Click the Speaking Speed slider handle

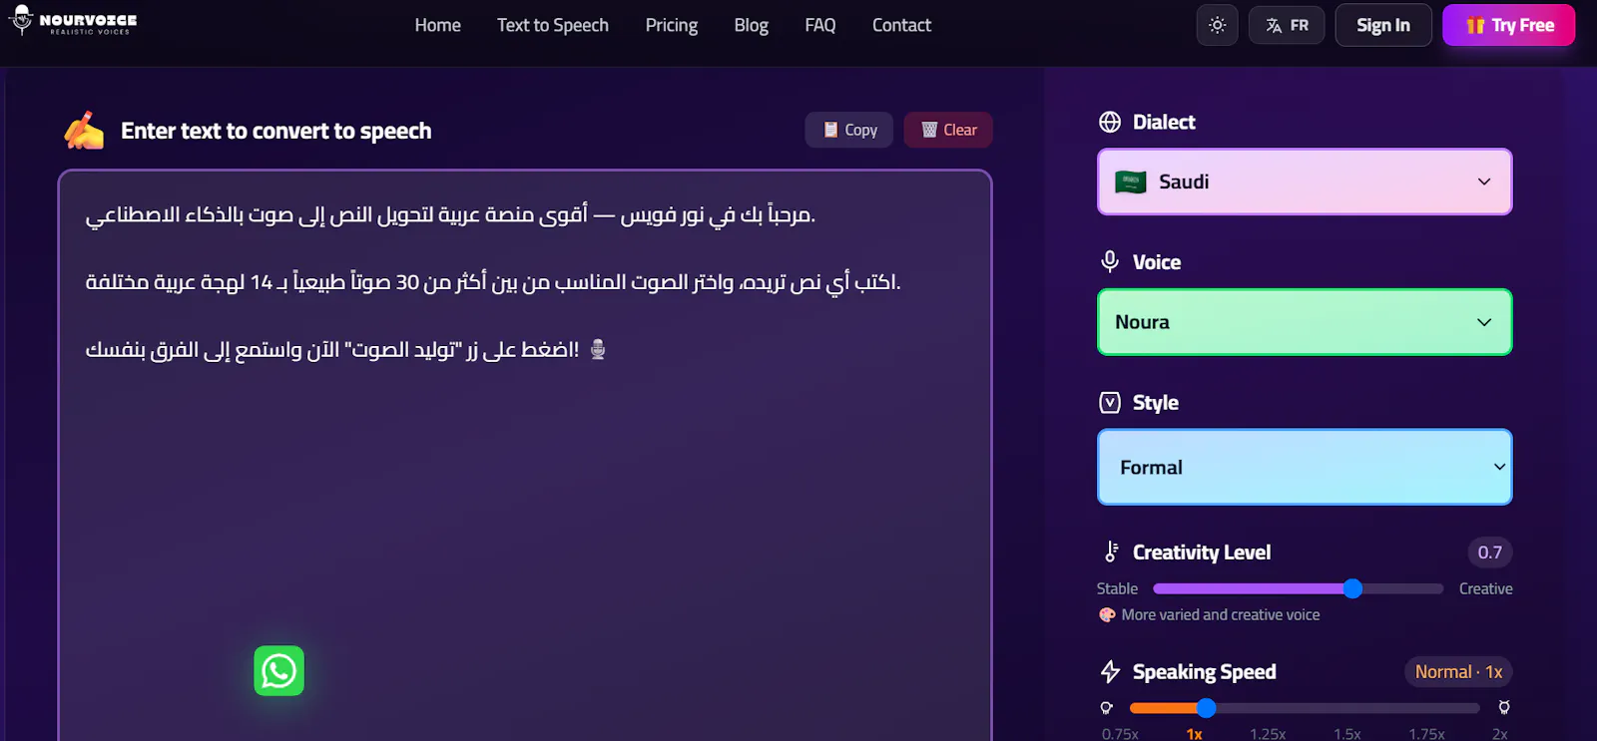pos(1206,708)
